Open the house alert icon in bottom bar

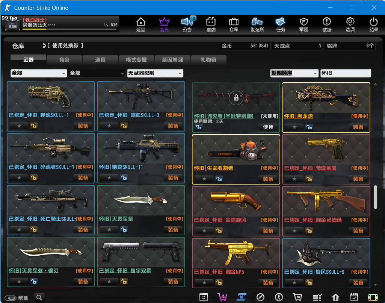tap(335, 297)
